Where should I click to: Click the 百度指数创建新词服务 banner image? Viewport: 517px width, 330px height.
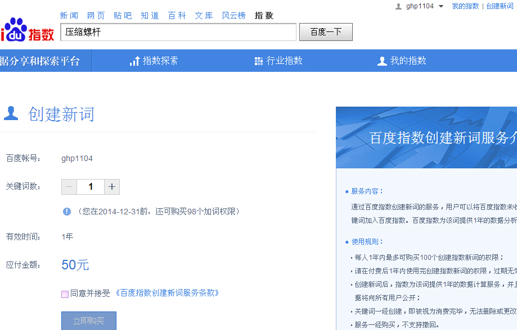pyautogui.click(x=426, y=137)
